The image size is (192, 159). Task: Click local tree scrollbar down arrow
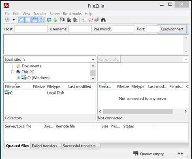(x=93, y=79)
